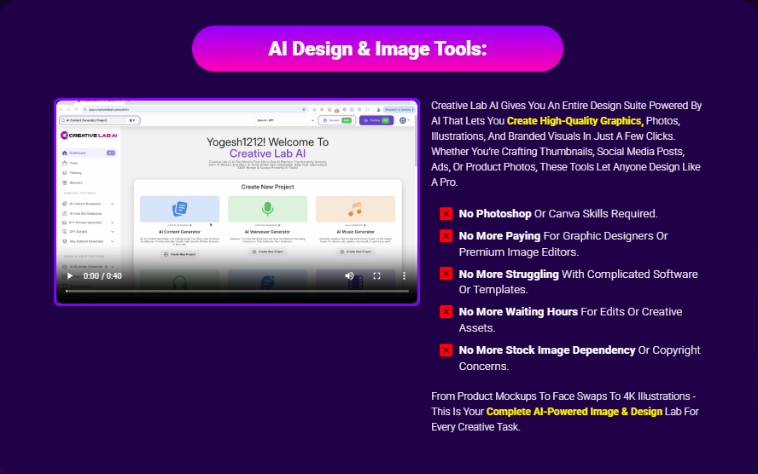
Task: Click the red X beside No More Stock Image Dependency
Action: [446, 350]
